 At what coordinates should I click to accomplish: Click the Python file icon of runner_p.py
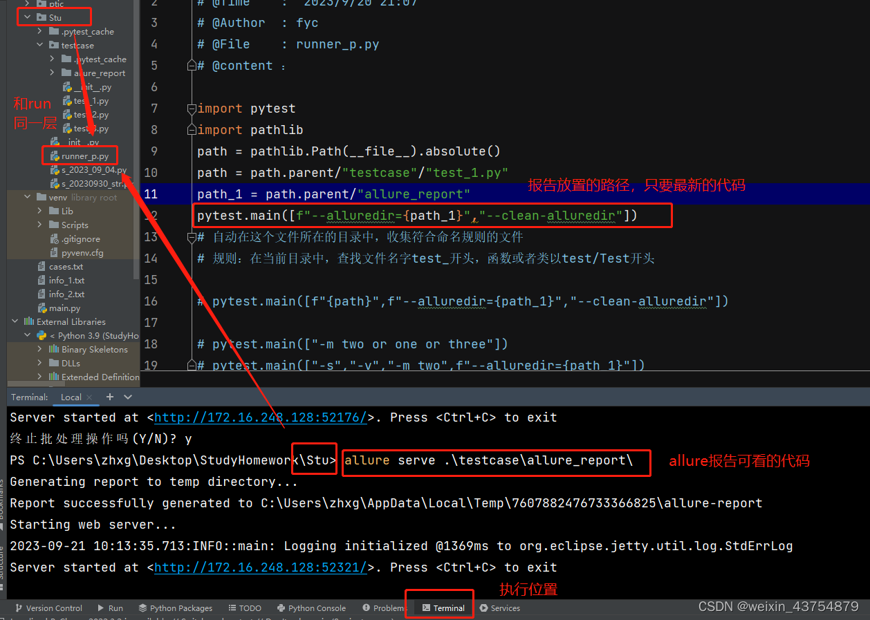coord(55,156)
